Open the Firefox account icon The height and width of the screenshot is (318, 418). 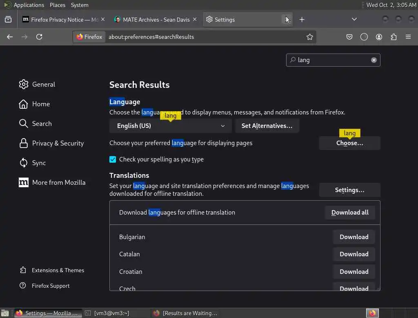point(379,37)
